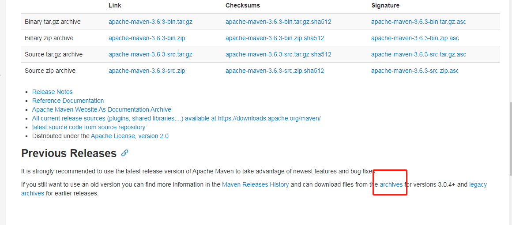This screenshot has height=225, width=512.
Task: Open latest source code from source repository
Action: [x=89, y=127]
